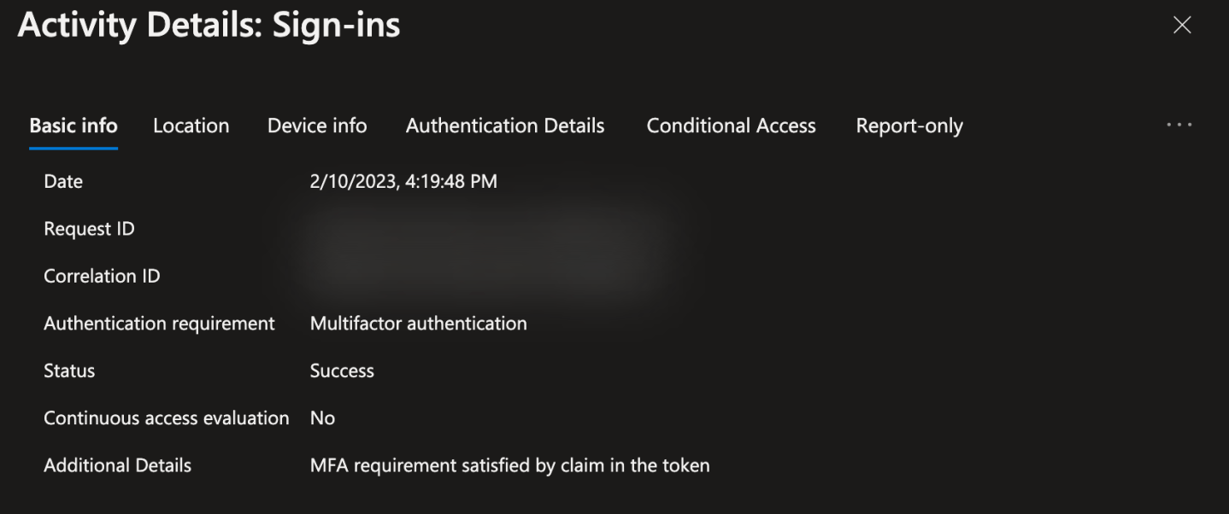Select the Report-only tab
The width and height of the screenshot is (1229, 514).
pyautogui.click(x=909, y=125)
